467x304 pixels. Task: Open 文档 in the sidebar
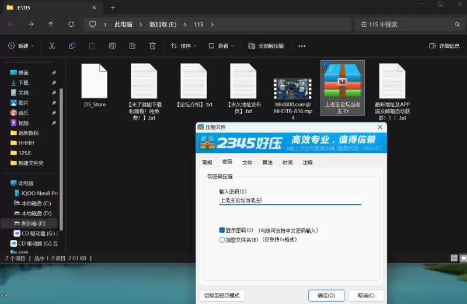[23, 93]
